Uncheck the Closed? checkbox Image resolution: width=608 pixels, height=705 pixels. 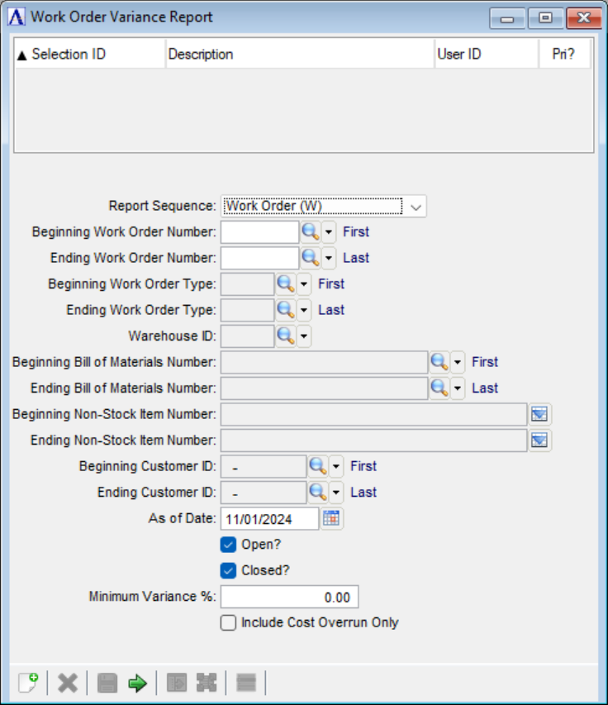click(228, 570)
